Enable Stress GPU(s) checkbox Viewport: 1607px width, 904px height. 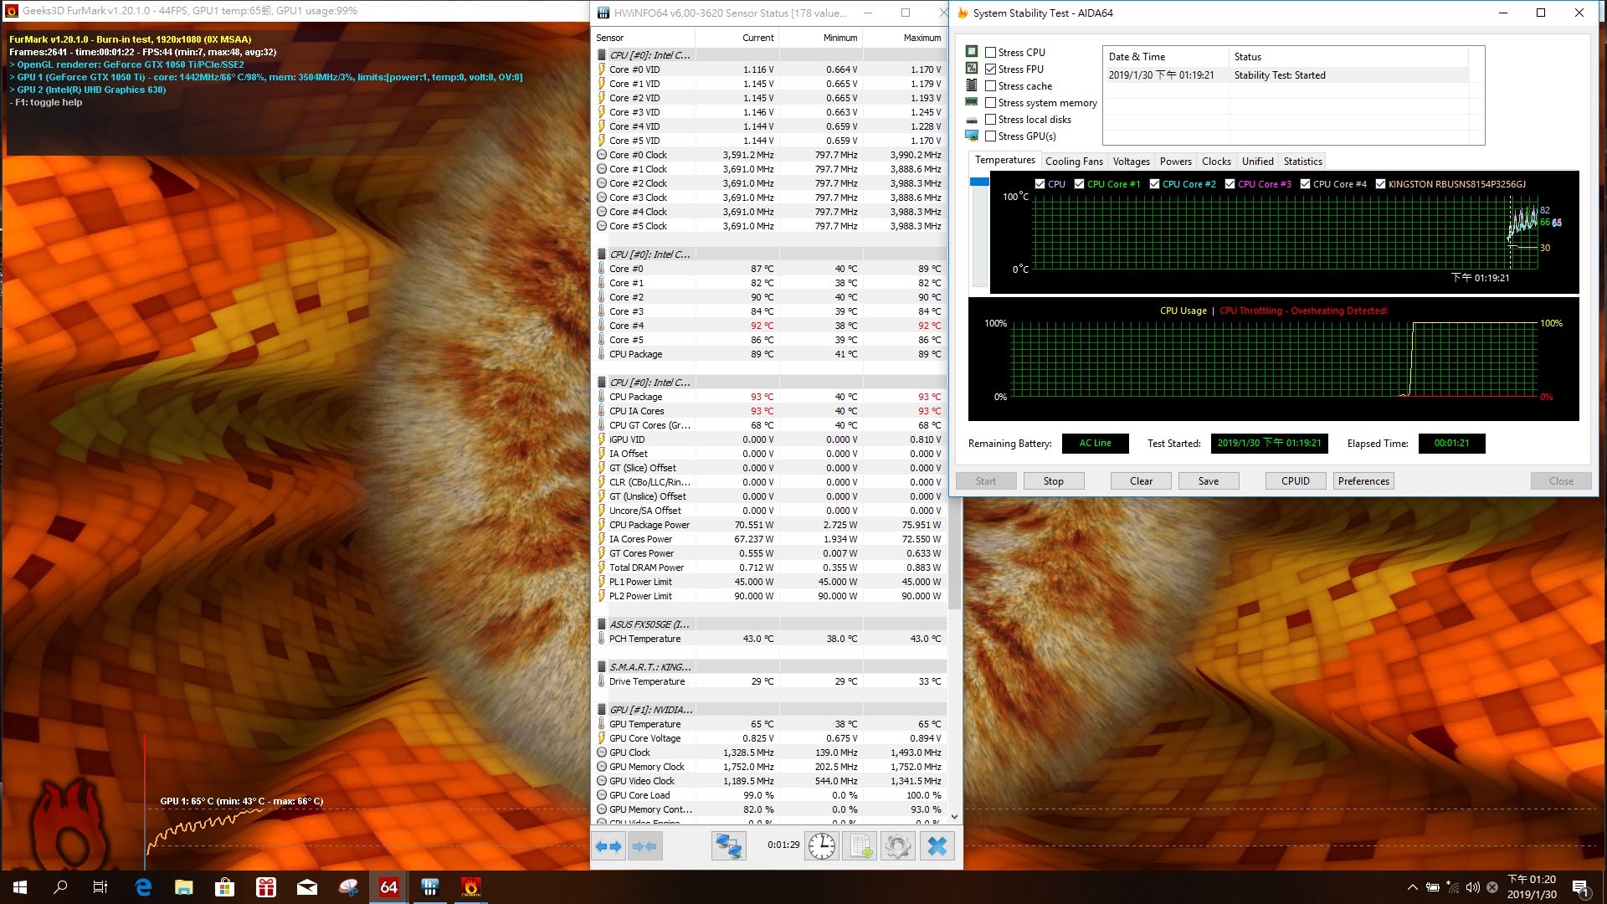click(990, 136)
